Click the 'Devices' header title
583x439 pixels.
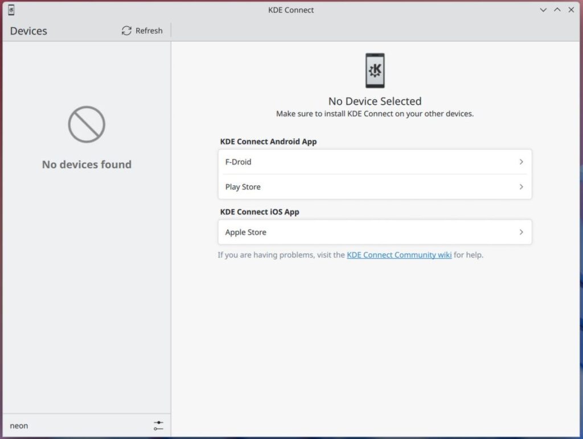click(28, 31)
